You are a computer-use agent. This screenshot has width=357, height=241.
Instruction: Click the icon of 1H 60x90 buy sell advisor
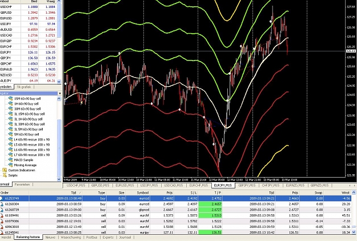pos(10,103)
